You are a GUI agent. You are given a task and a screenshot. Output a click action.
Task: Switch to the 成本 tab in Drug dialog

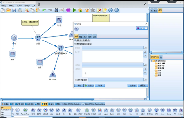pyautogui.click(x=85, y=36)
